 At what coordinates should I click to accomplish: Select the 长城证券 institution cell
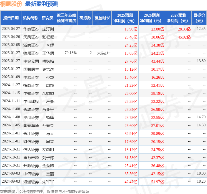[31, 109]
